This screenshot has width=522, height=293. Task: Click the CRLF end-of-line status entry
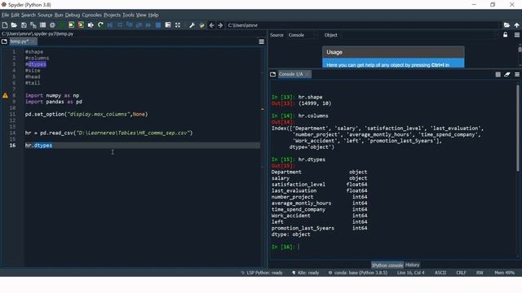pos(461,273)
